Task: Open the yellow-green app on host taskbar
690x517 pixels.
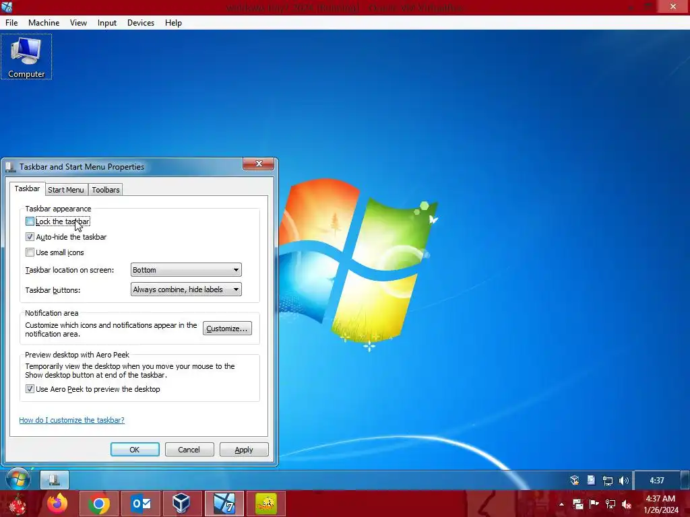Action: [x=266, y=504]
